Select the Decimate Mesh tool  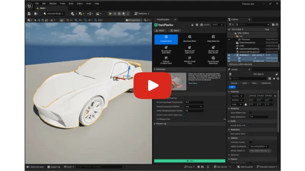189,39
